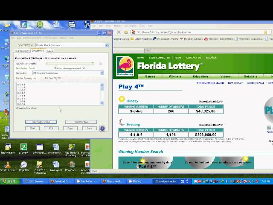Select green round desktop icon at top
Image resolution: width=273 pixels, height=205 pixels.
(40, 24)
